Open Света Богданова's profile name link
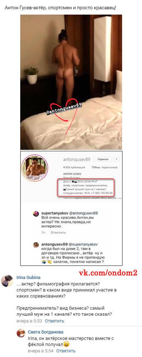Image resolution: width=142 pixels, height=357 pixels. [x=46, y=332]
